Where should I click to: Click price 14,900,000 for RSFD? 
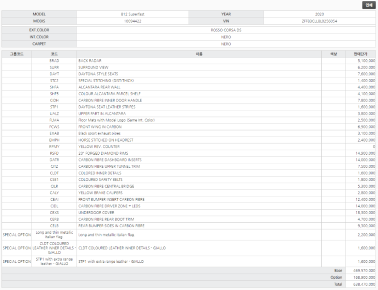pos(365,153)
